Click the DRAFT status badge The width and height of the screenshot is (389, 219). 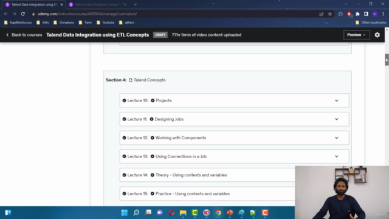pos(160,35)
